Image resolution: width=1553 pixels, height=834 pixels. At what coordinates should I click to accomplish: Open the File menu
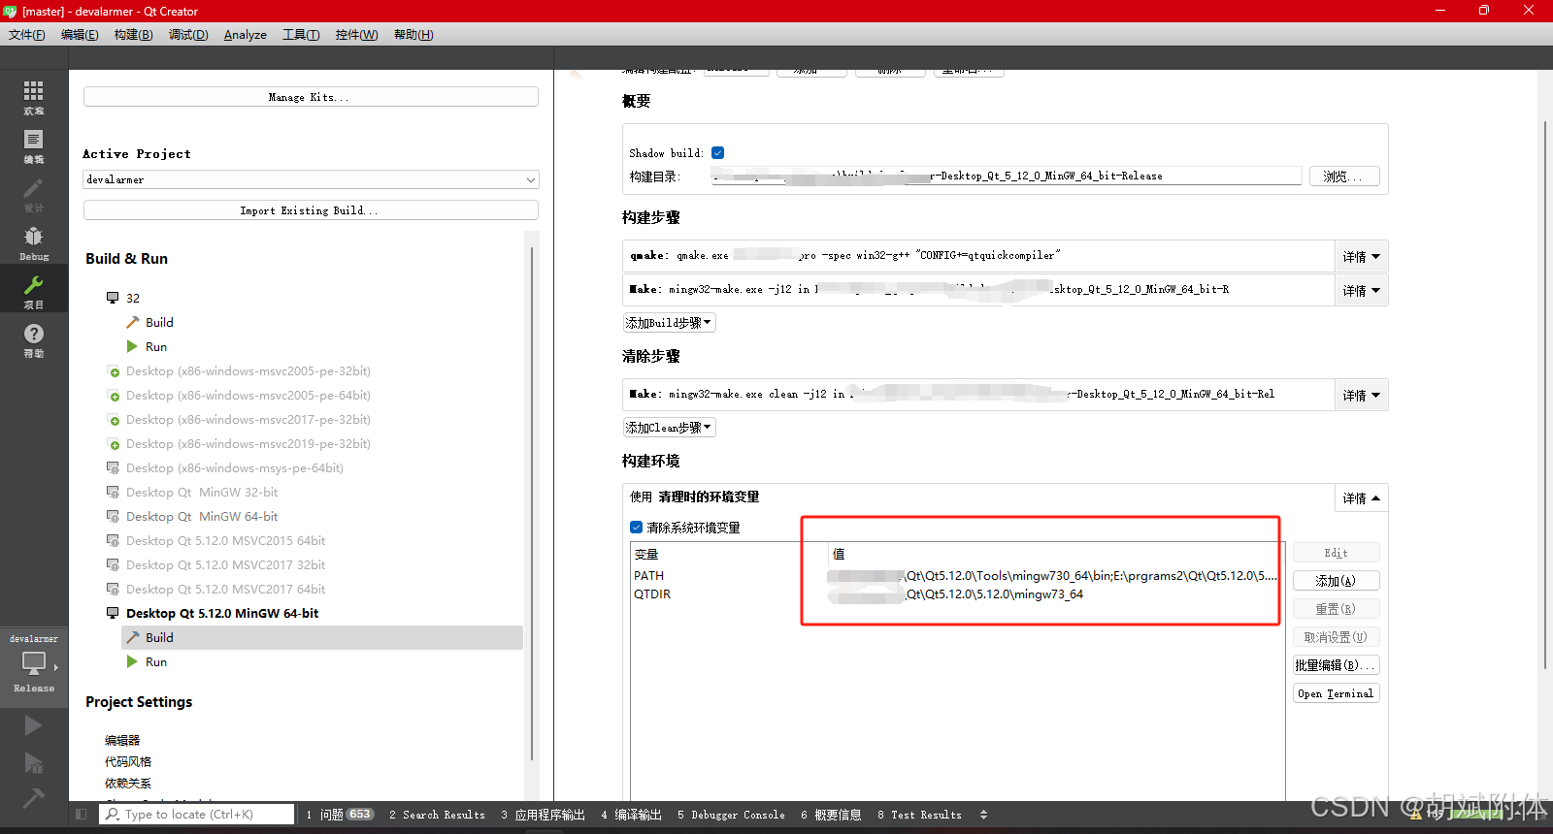tap(27, 34)
